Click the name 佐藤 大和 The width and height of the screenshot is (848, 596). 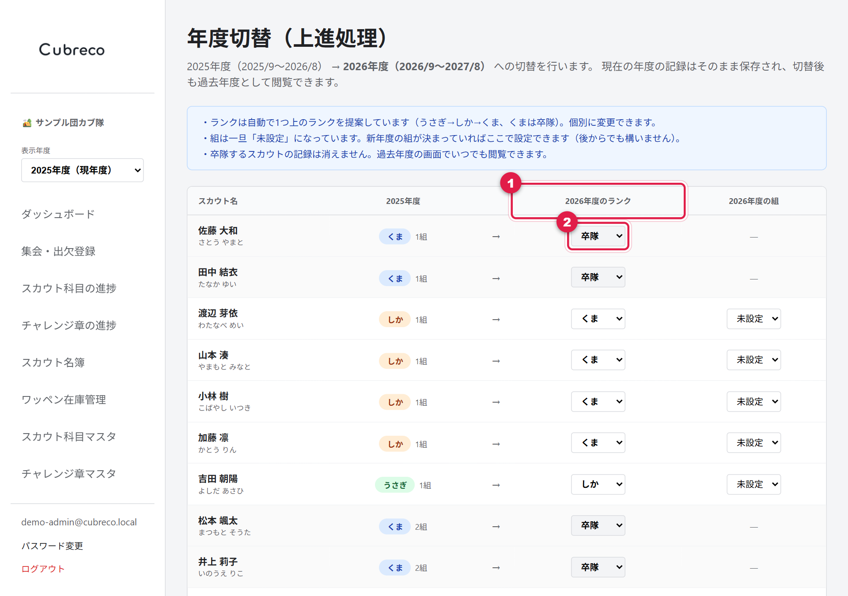(x=218, y=230)
